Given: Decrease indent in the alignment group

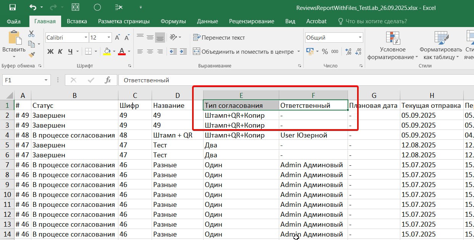Looking at the screenshot, I should [x=174, y=51].
